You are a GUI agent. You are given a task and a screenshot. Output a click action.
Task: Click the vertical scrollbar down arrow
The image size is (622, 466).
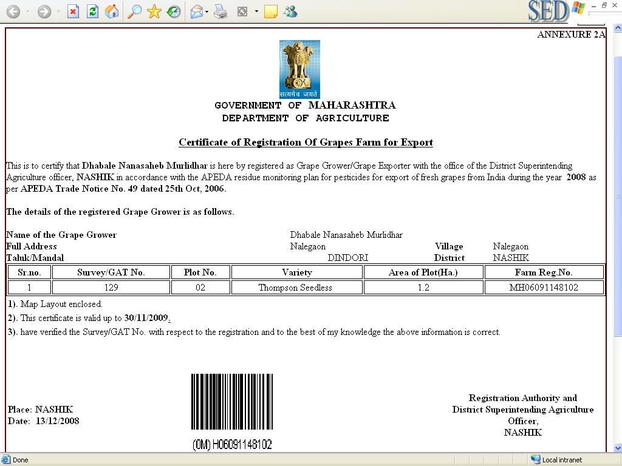tap(618, 448)
